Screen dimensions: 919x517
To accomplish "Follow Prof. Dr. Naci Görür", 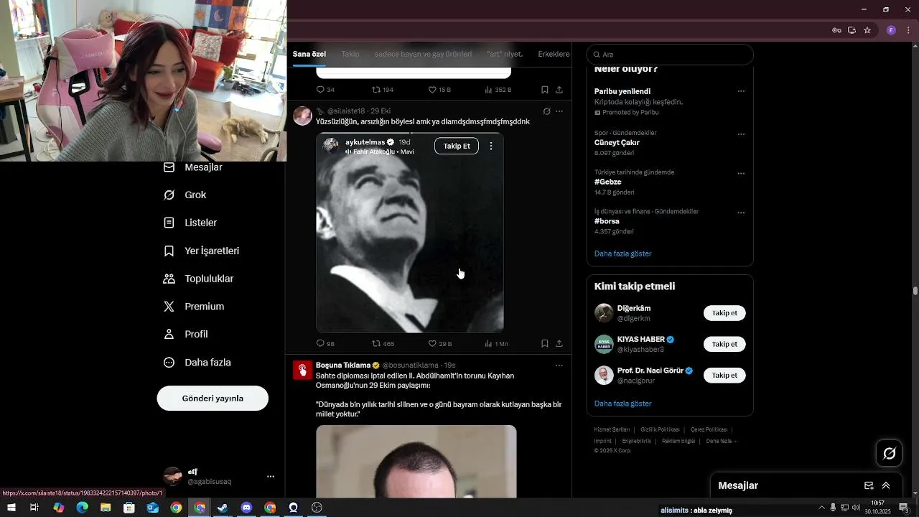I will (724, 375).
